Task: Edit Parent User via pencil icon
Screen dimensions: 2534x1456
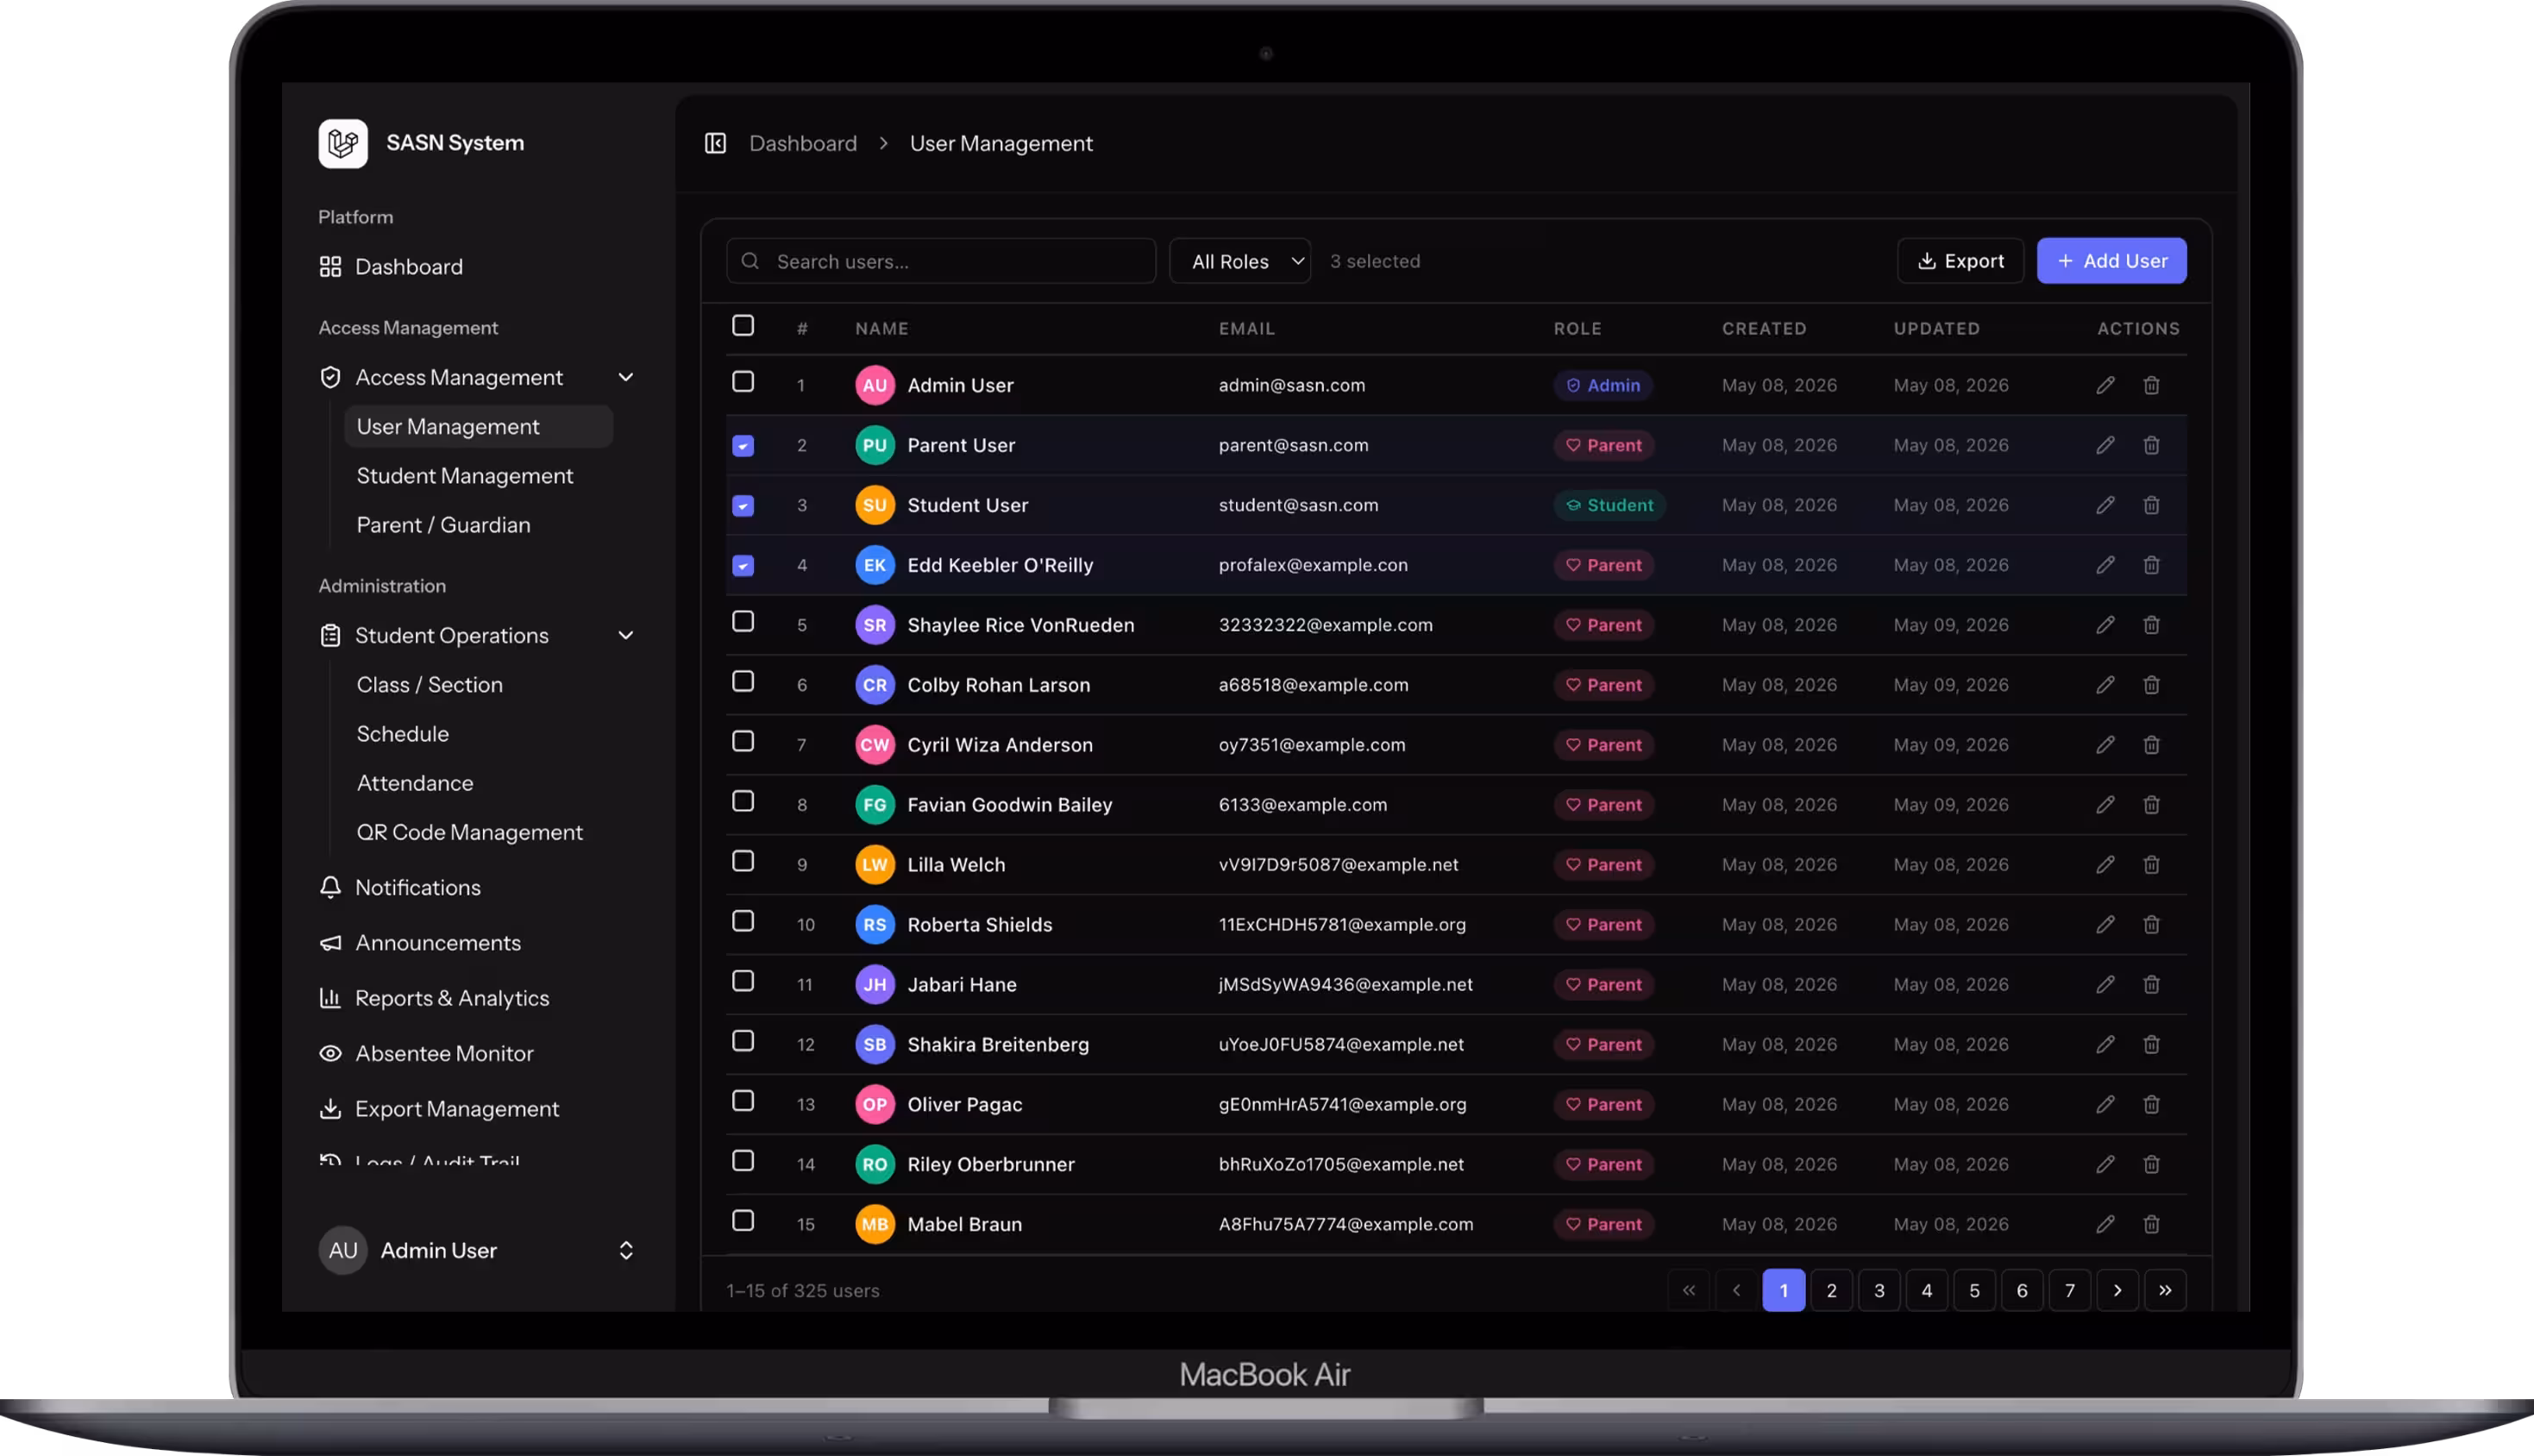Action: [2105, 445]
